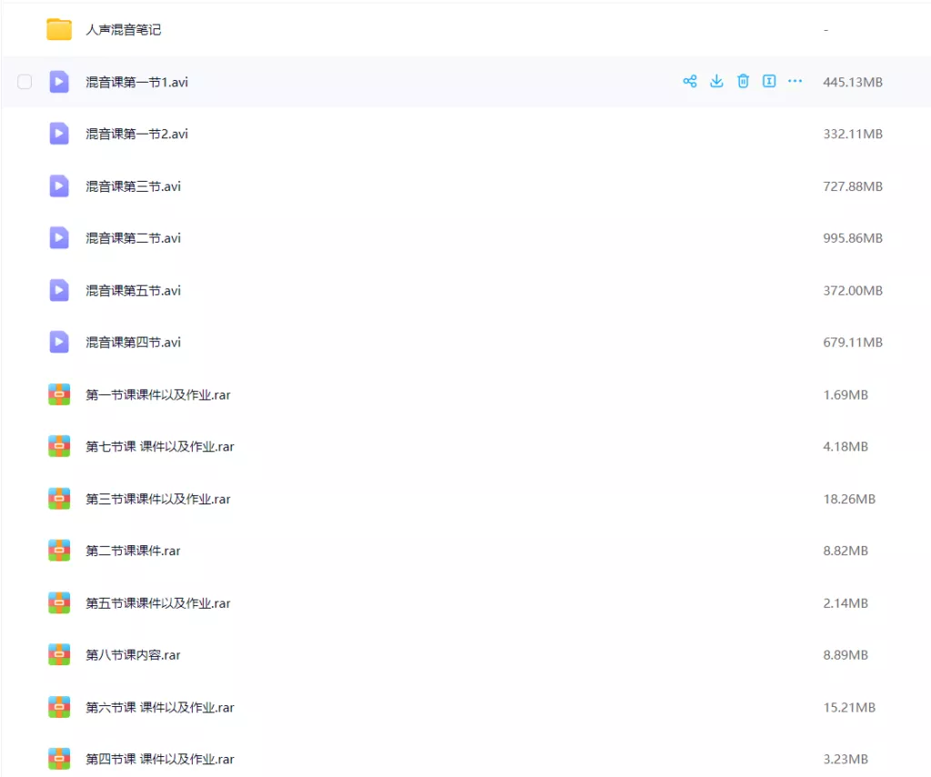931x777 pixels.
Task: Select file name 混音课第一节2.avi
Action: [136, 134]
